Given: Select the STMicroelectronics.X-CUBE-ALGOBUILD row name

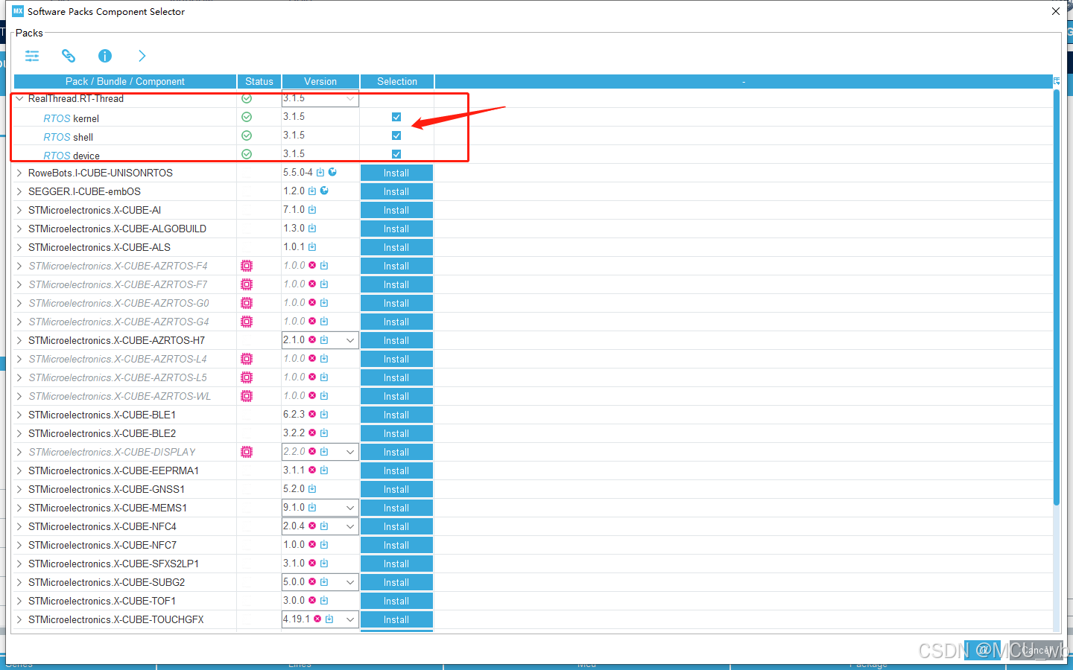Looking at the screenshot, I should click(117, 229).
